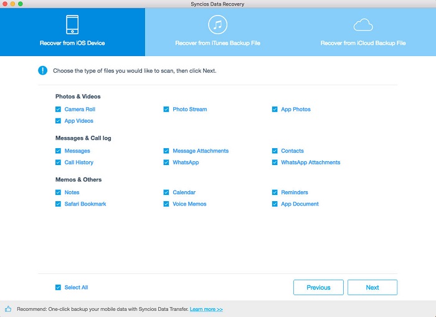
Task: Untick the Voice Memos checkbox
Action: pyautogui.click(x=166, y=204)
